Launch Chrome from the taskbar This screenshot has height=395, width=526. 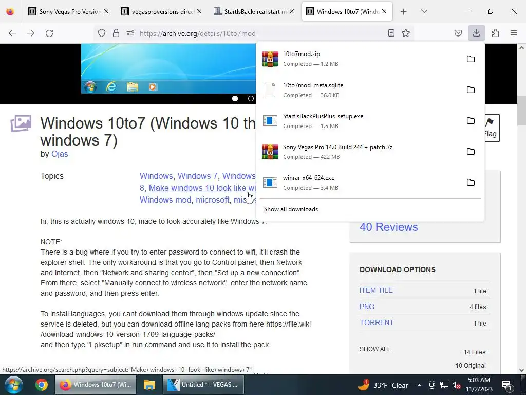[x=41, y=385]
